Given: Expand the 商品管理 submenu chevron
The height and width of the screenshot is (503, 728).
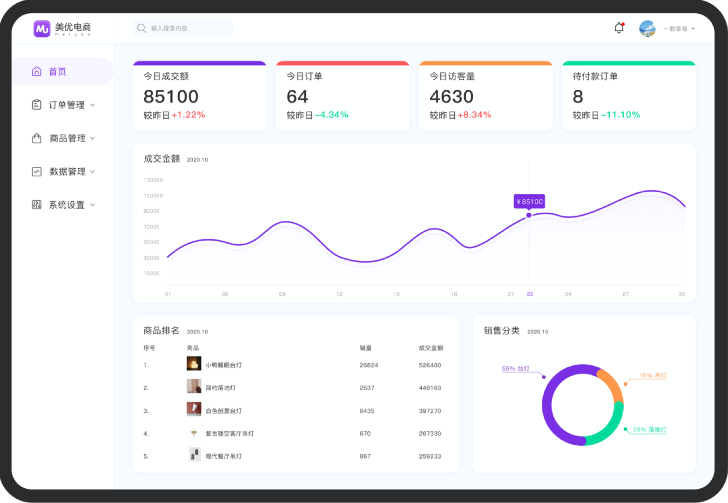Looking at the screenshot, I should (x=93, y=138).
